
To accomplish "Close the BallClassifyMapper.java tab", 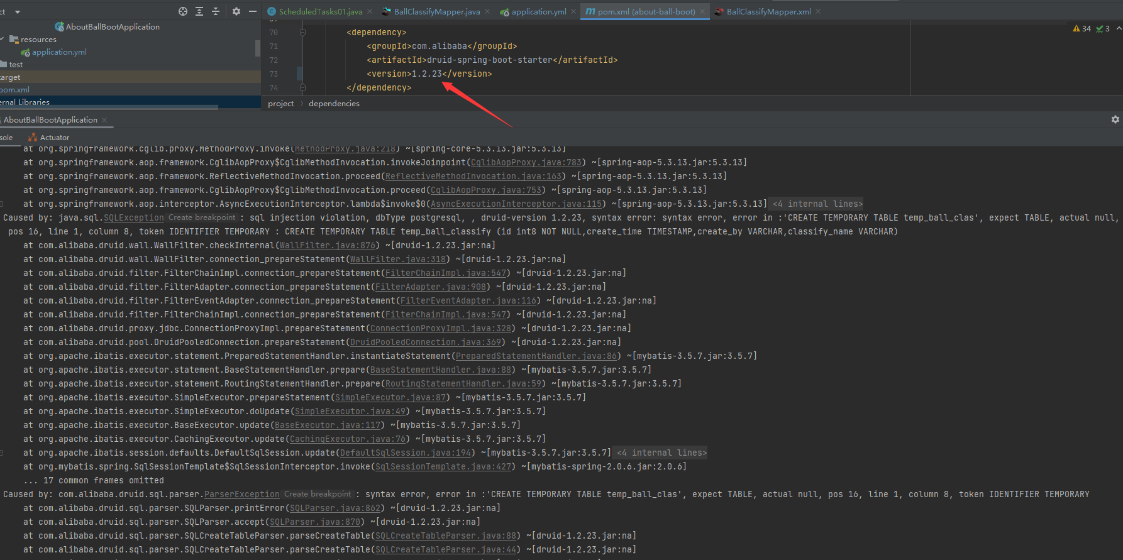I will (x=487, y=12).
